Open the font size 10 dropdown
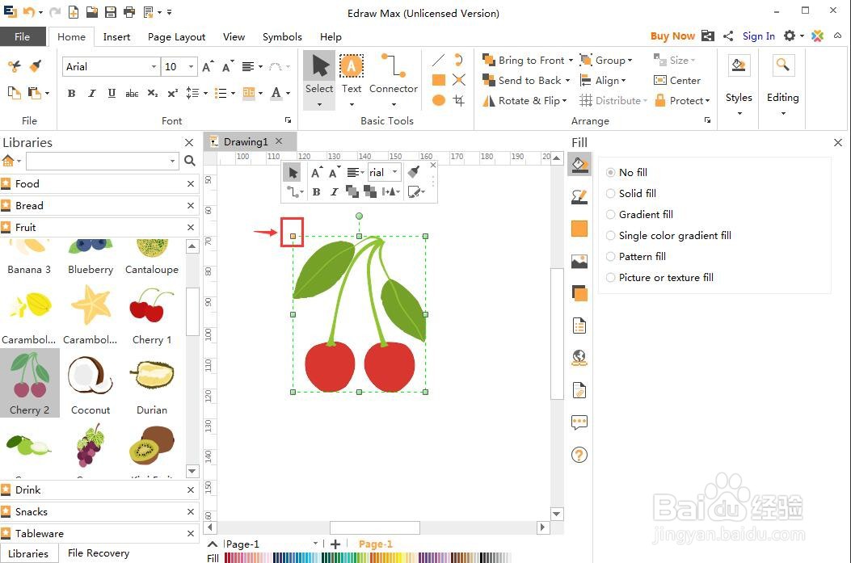This screenshot has width=851, height=563. point(191,67)
